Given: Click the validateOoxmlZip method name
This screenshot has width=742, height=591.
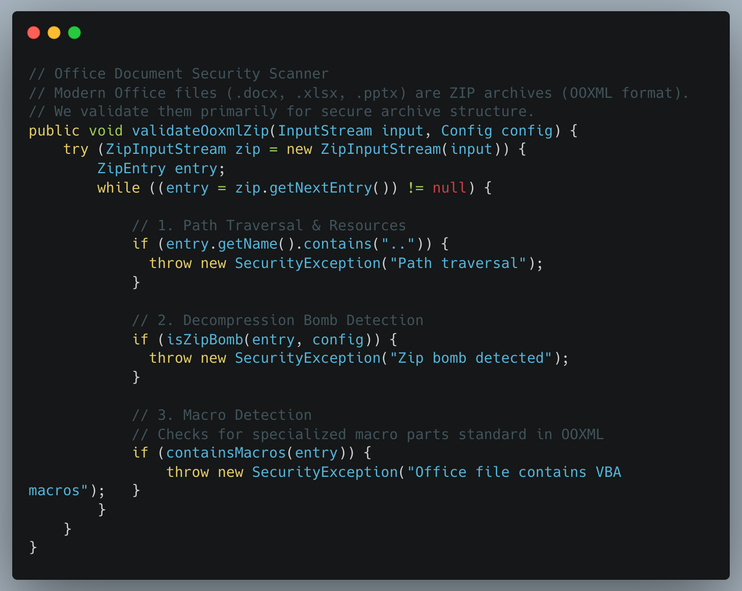Looking at the screenshot, I should [200, 131].
